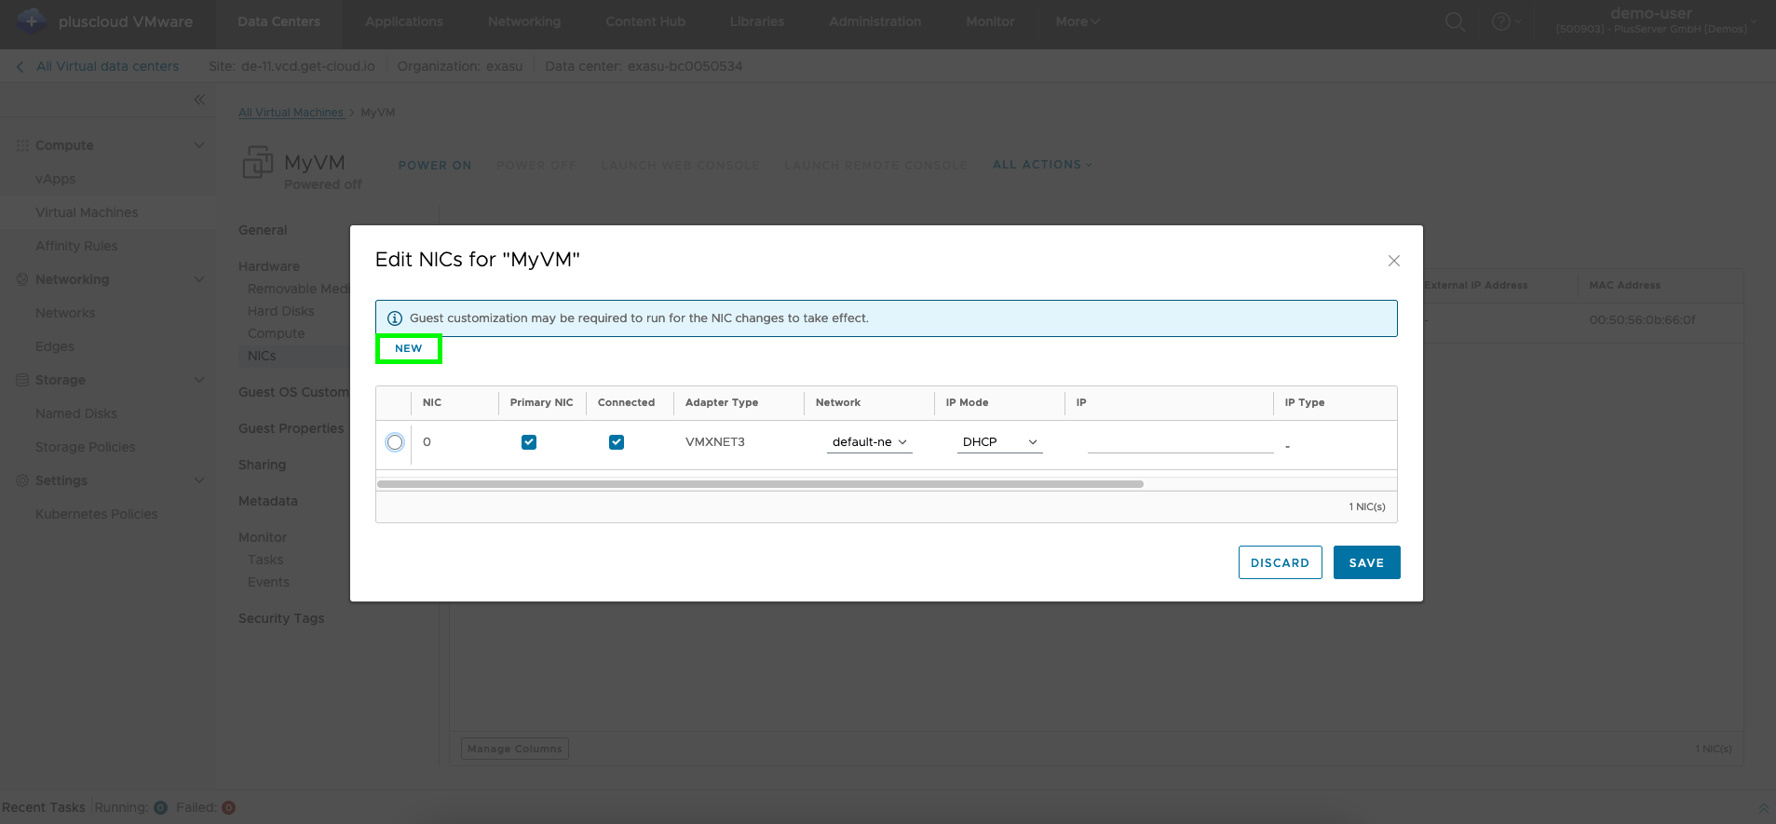
Task: Select the NIC 0 row radio button
Action: coord(395,442)
